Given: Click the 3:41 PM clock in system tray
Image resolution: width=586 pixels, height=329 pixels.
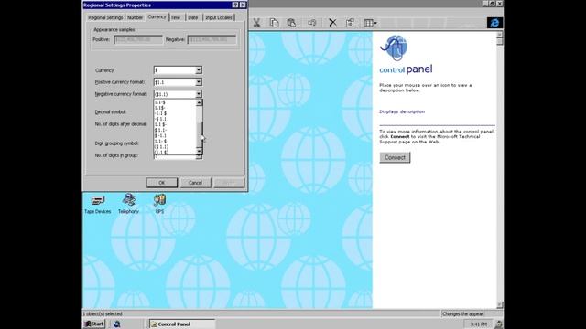Looking at the screenshot, I should (479, 324).
